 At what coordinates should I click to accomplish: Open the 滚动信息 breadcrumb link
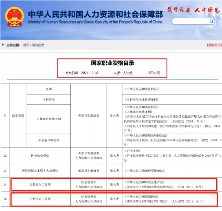tap(38, 45)
